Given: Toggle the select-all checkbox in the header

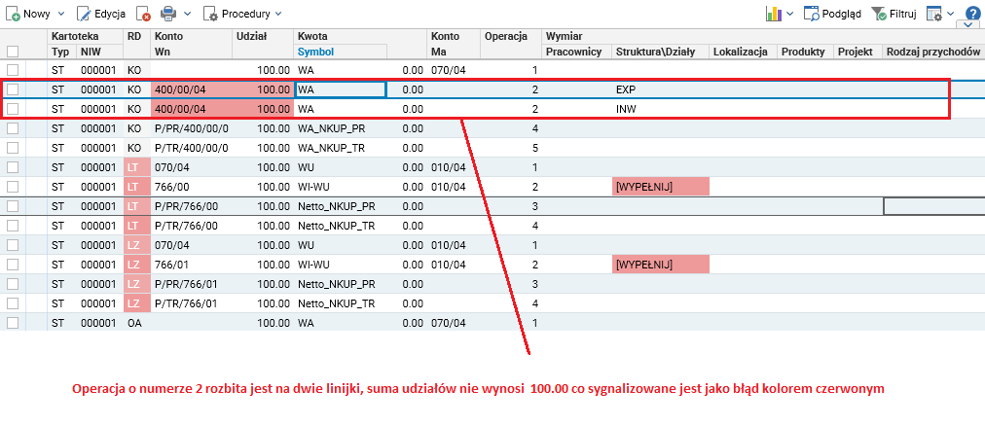Looking at the screenshot, I should click(13, 53).
